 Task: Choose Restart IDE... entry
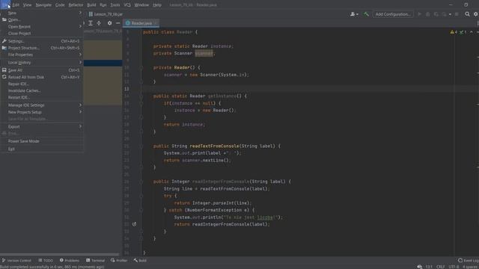coord(42,97)
